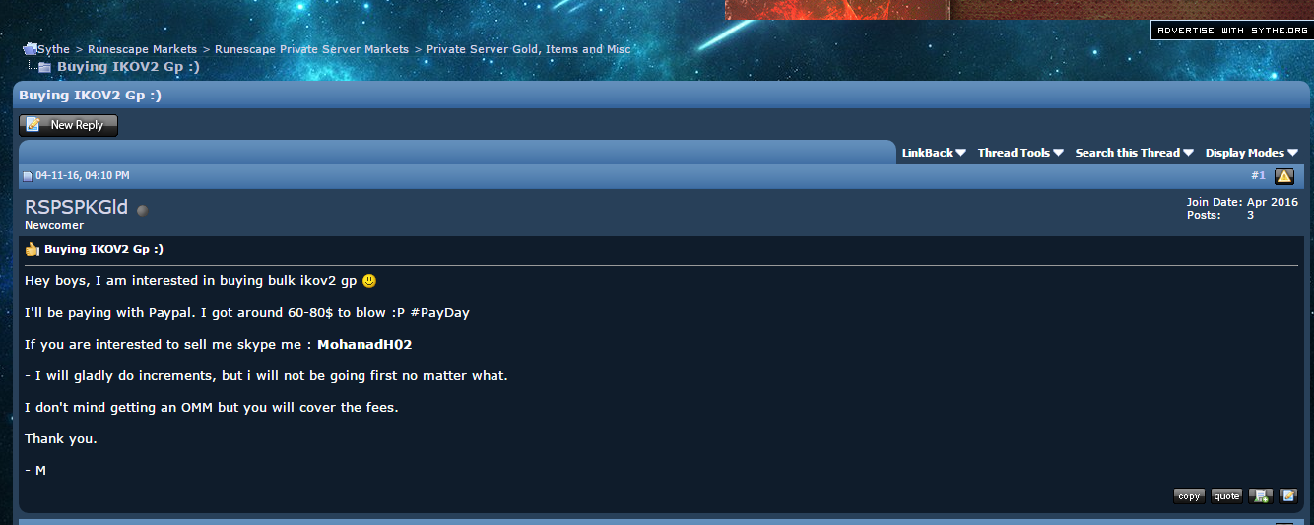Open Private Server Gold, Items and Misc link

click(528, 49)
